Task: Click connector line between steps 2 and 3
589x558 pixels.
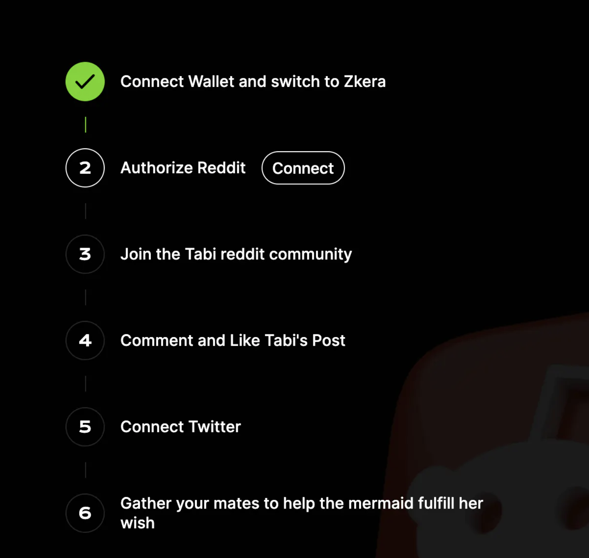Action: point(85,211)
